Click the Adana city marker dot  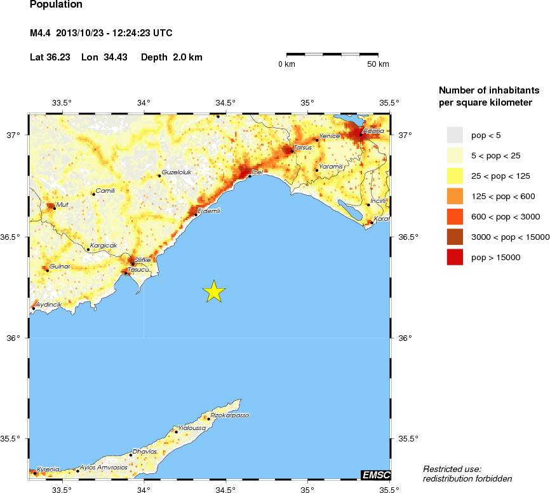(x=361, y=135)
